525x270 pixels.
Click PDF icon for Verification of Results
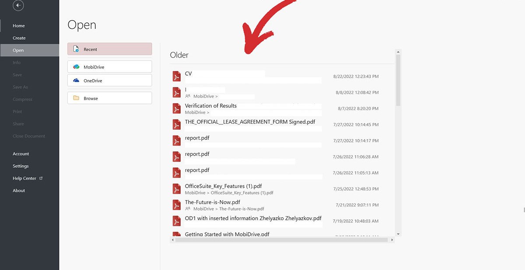point(176,109)
